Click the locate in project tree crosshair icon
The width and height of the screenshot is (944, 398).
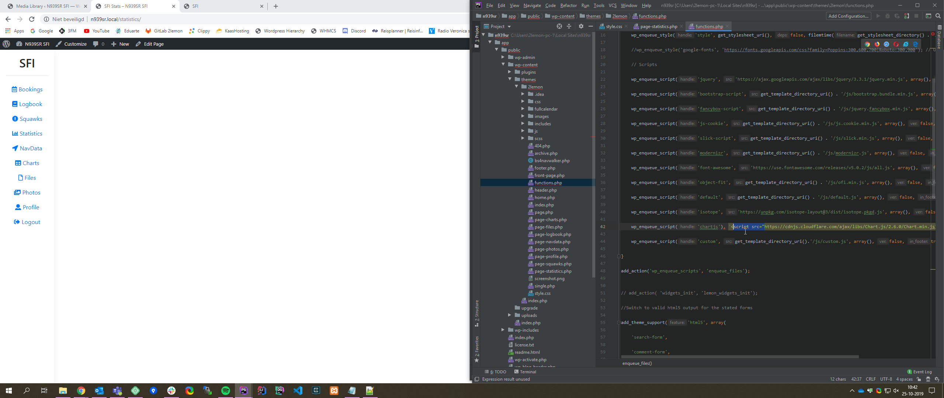[559, 26]
